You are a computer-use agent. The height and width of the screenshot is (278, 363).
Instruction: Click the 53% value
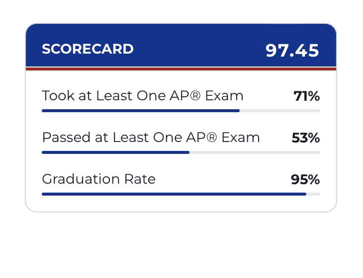click(x=306, y=138)
